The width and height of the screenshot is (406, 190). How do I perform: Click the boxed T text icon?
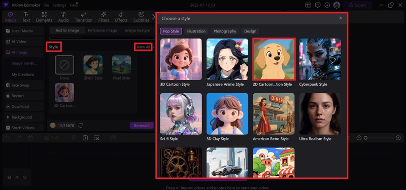[x=85, y=138]
